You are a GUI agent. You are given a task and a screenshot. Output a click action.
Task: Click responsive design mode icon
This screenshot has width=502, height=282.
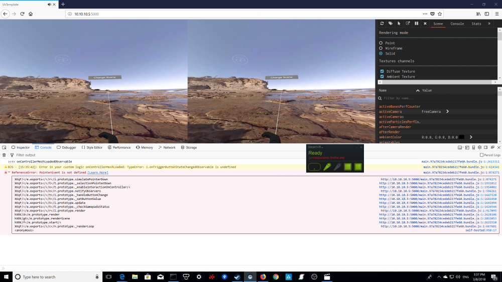click(x=473, y=148)
